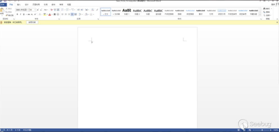This screenshot has height=132, width=279.
Task: Toggle Italic formatting
Action: click(21, 14)
